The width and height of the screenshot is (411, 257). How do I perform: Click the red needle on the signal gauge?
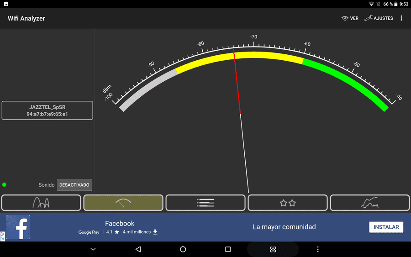click(237, 81)
